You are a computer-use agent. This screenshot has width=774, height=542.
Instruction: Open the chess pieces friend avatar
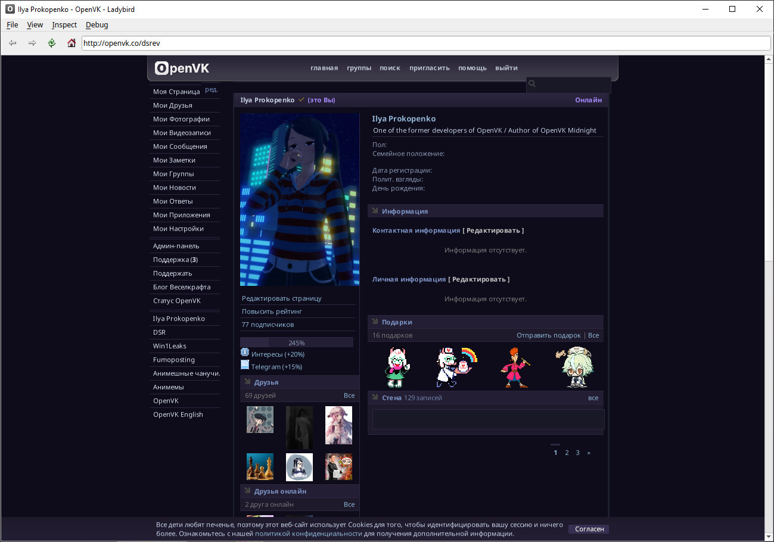[260, 467]
